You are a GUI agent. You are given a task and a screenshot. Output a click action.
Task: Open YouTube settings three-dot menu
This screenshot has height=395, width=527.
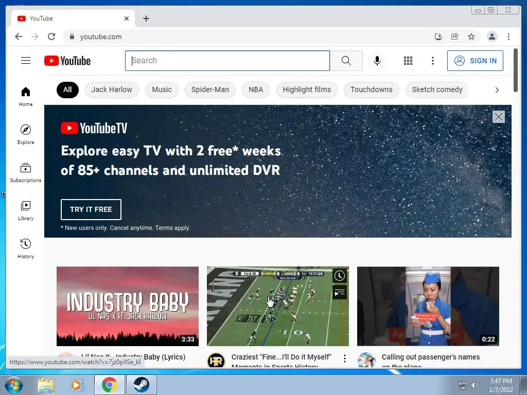432,61
